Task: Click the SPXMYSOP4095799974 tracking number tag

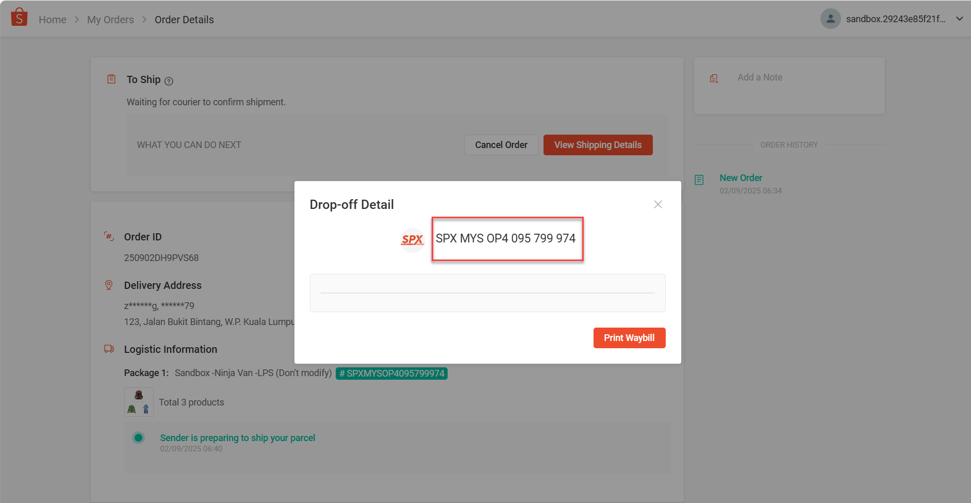Action: pyautogui.click(x=391, y=374)
